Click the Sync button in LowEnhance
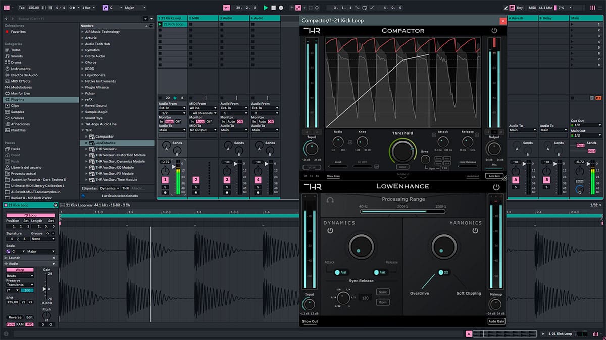Image resolution: width=606 pixels, height=340 pixels. tap(383, 292)
